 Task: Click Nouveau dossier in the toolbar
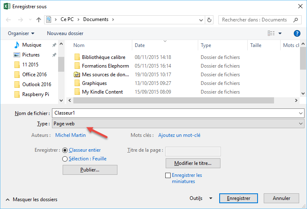[65, 33]
